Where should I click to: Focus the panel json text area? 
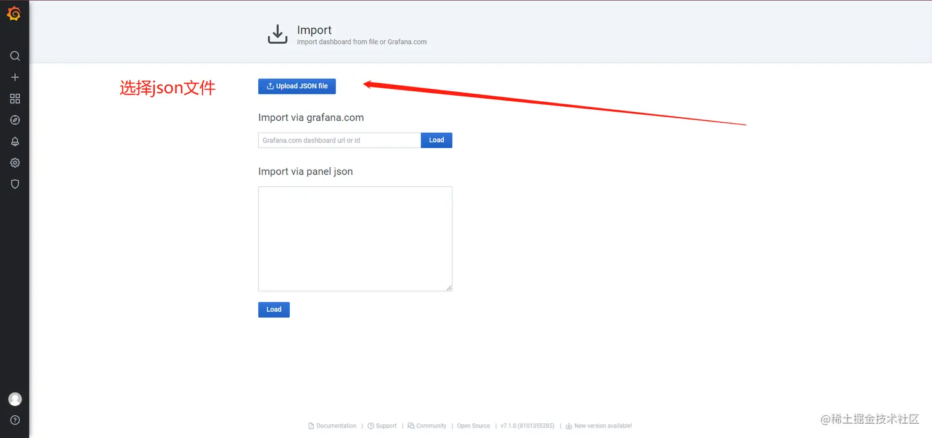pyautogui.click(x=355, y=239)
